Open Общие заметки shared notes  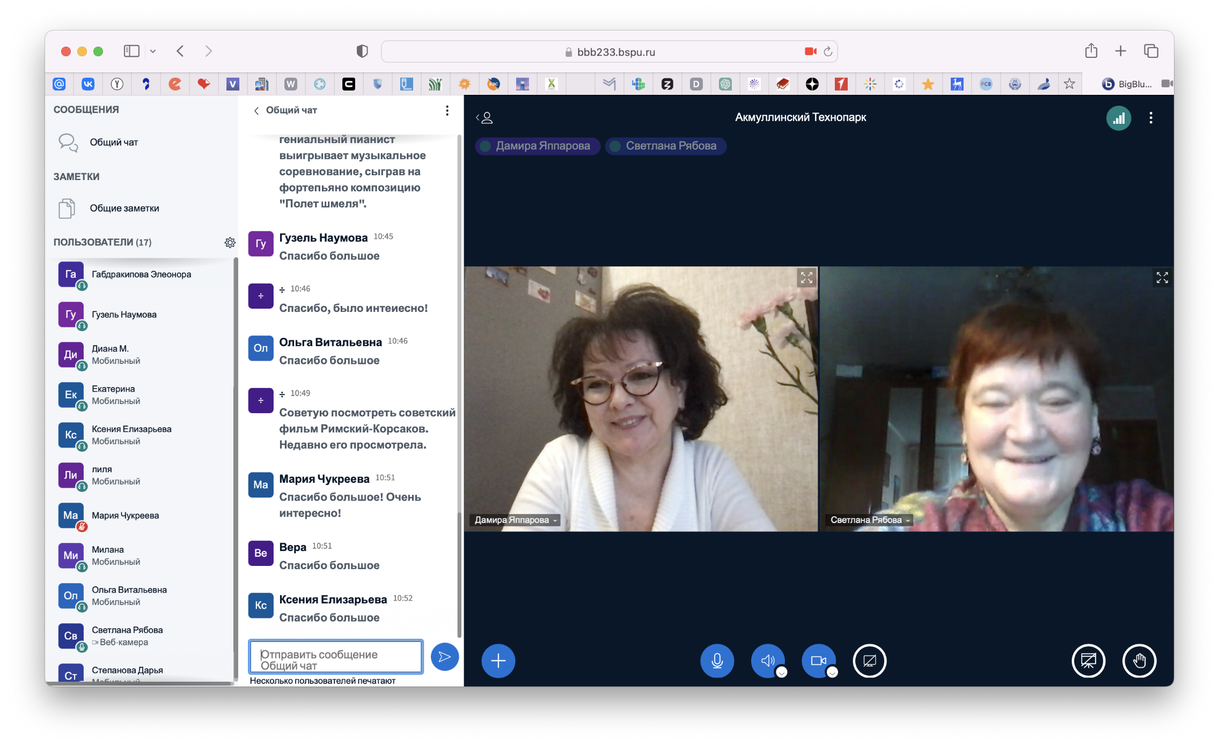124,208
